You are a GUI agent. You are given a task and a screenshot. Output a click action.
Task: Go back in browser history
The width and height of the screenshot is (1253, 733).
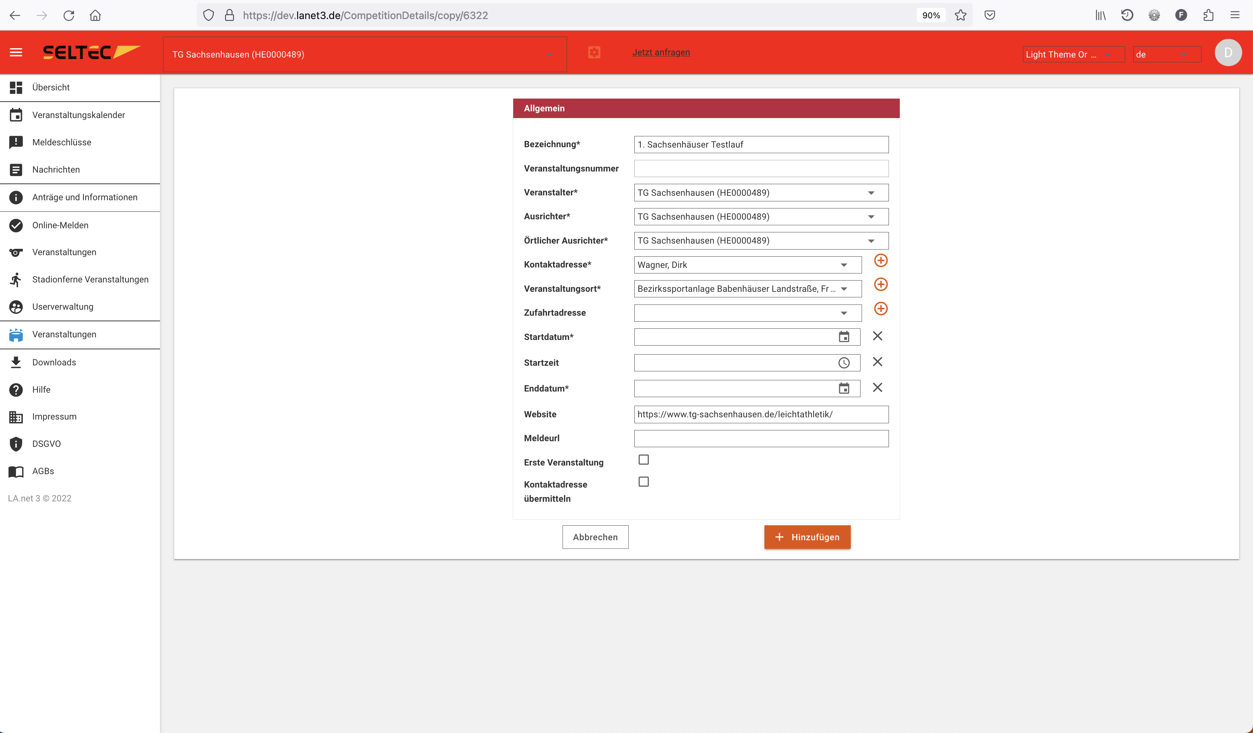15,15
